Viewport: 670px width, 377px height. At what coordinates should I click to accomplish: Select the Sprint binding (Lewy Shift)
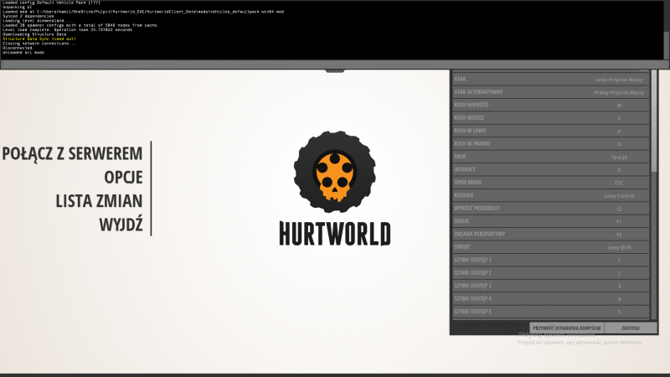coord(551,247)
